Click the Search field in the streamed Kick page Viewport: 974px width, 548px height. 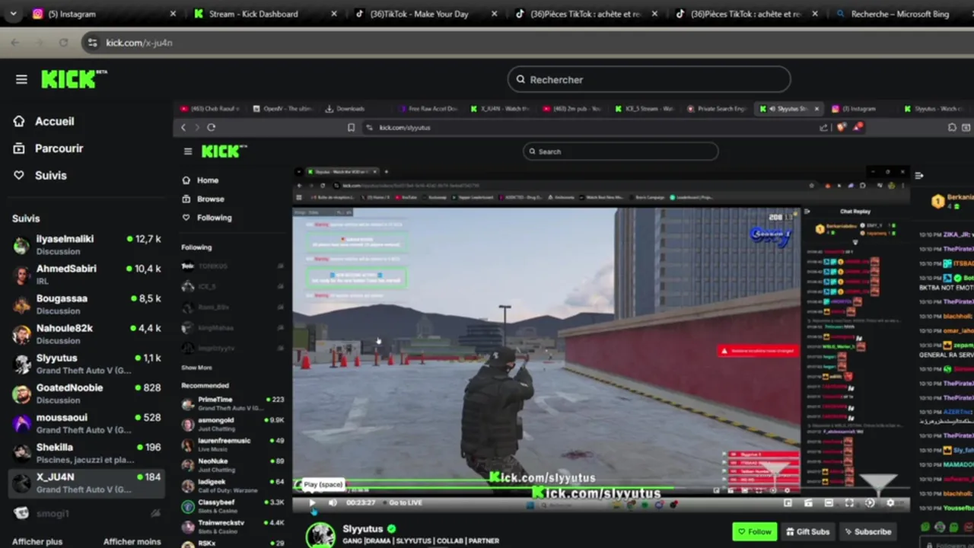[620, 151]
